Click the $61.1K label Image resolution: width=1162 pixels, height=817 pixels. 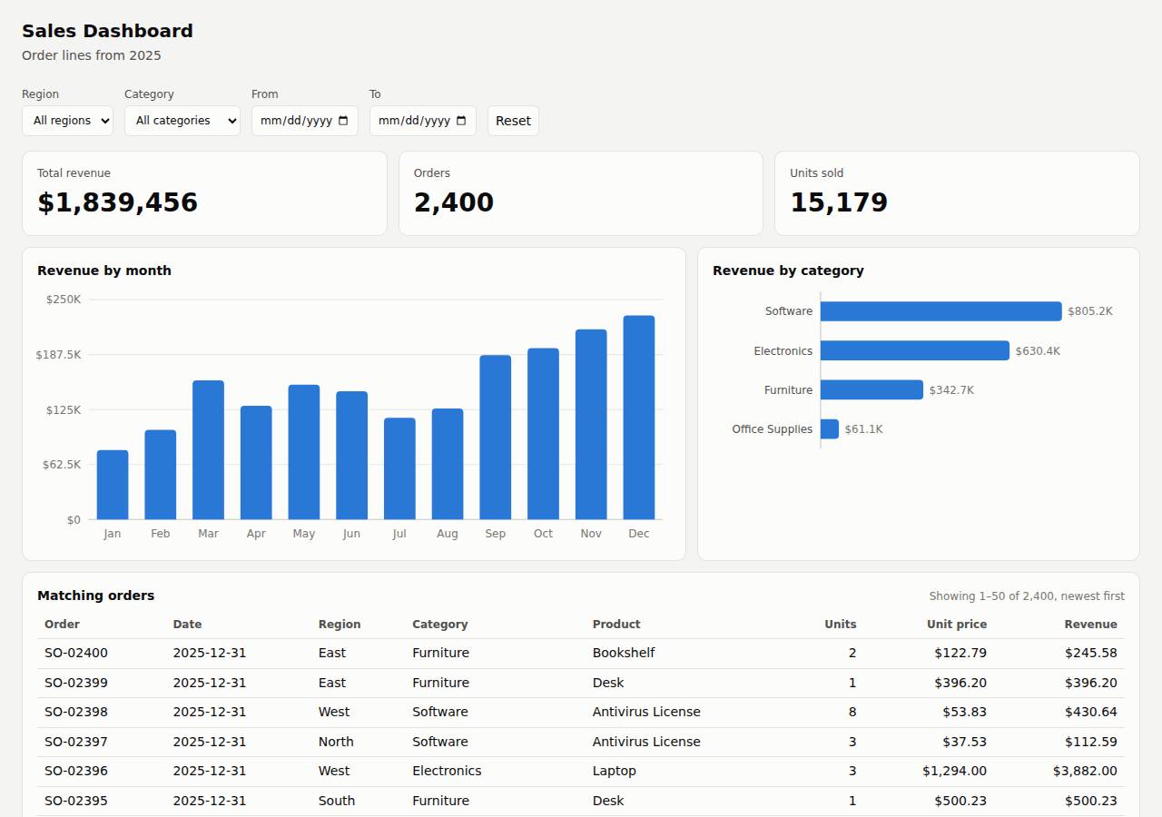click(x=863, y=429)
